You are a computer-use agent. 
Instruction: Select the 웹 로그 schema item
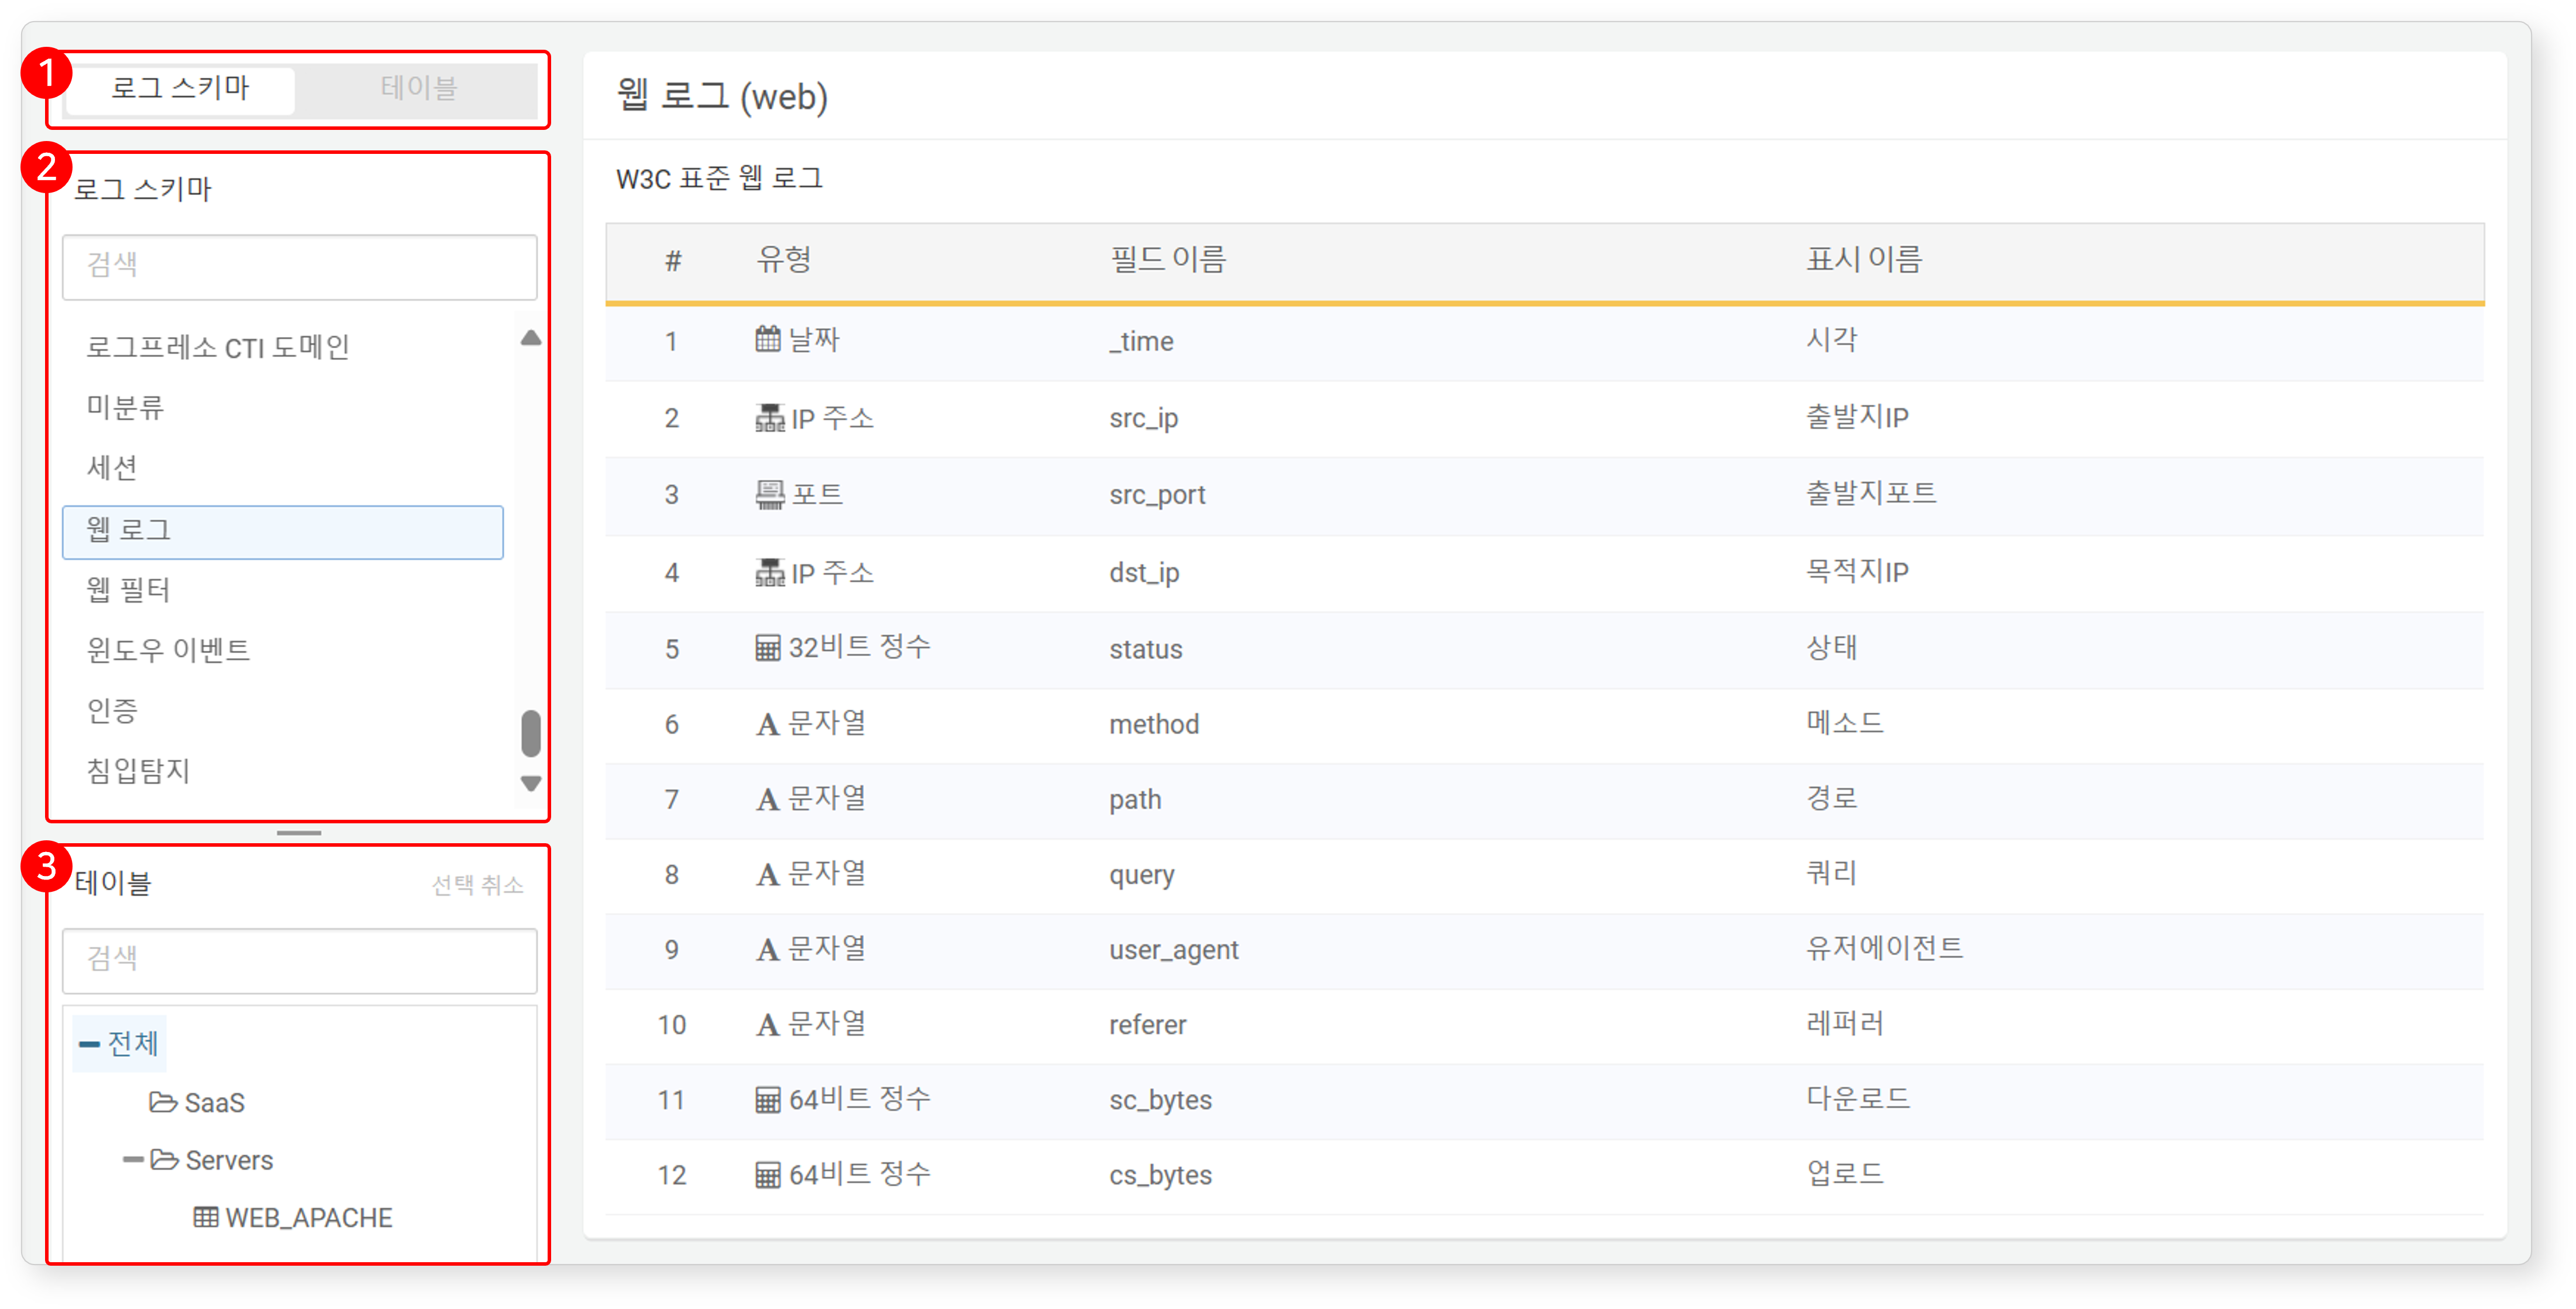coord(283,531)
